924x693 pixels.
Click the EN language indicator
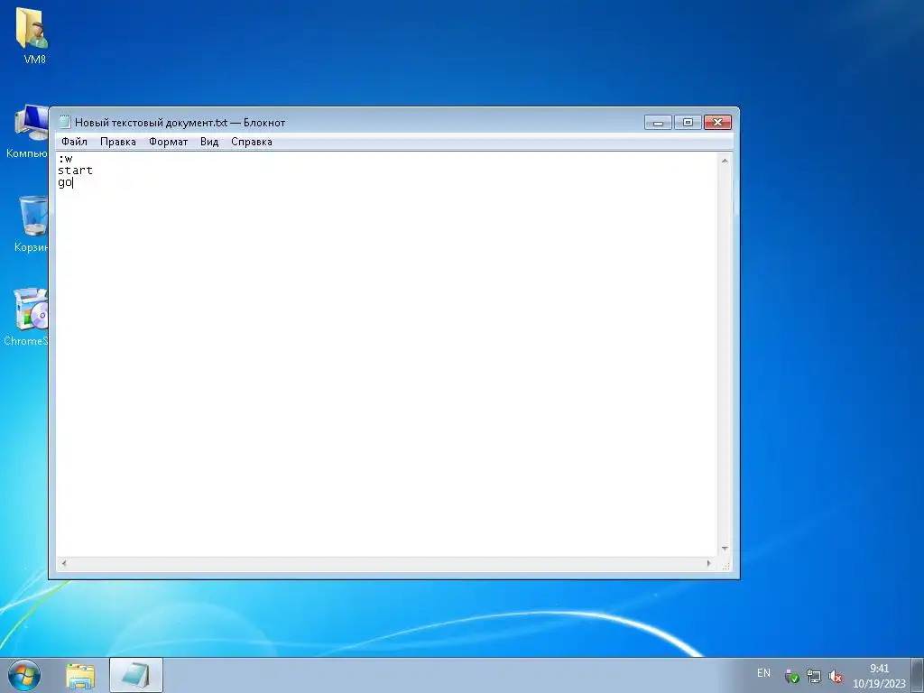(763, 673)
